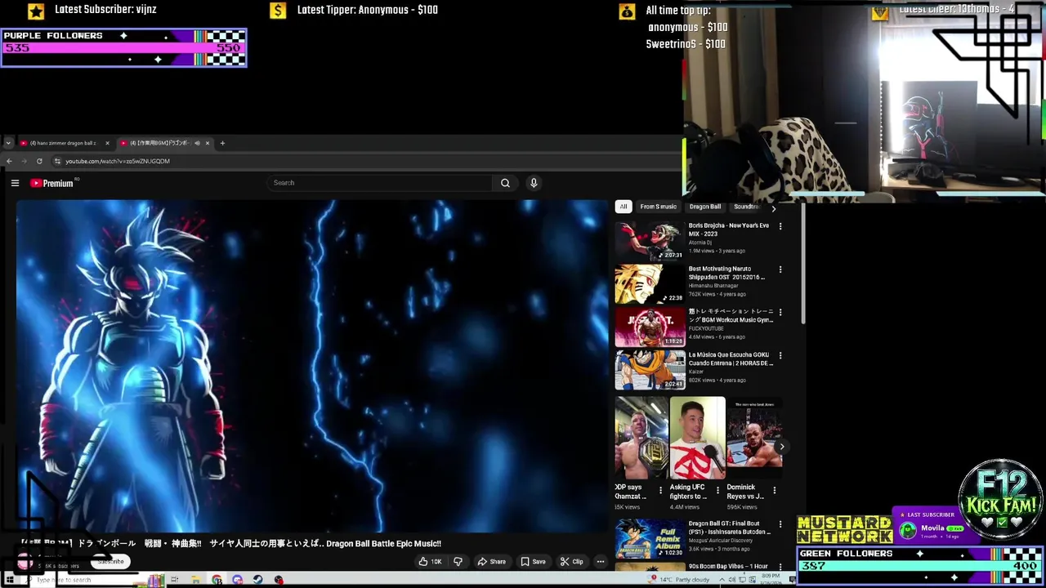Save the video to a playlist
This screenshot has width=1046, height=588.
[533, 561]
